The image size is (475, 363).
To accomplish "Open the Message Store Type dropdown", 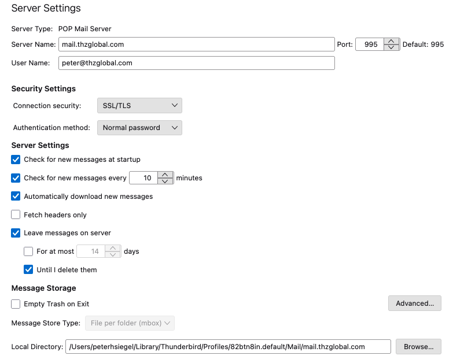I will pyautogui.click(x=130, y=323).
